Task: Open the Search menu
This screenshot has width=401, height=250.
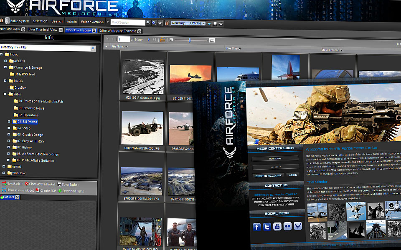Action: [57, 21]
